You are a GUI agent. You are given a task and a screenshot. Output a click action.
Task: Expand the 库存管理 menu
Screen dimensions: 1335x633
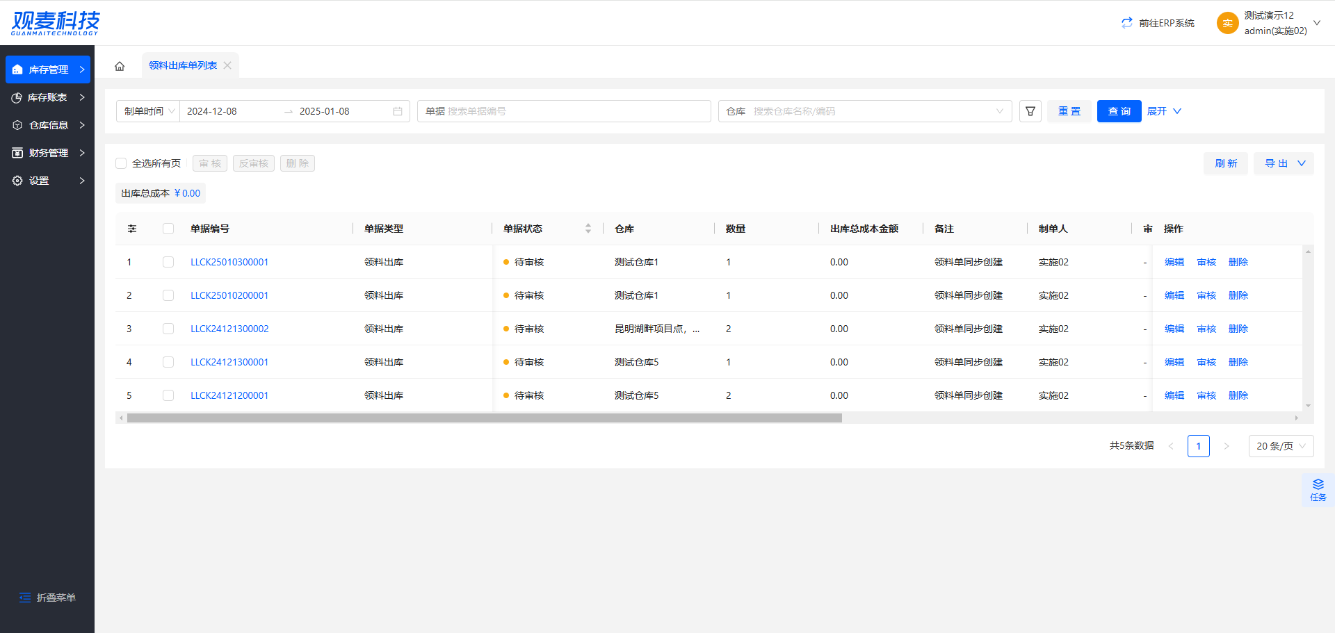coord(82,69)
